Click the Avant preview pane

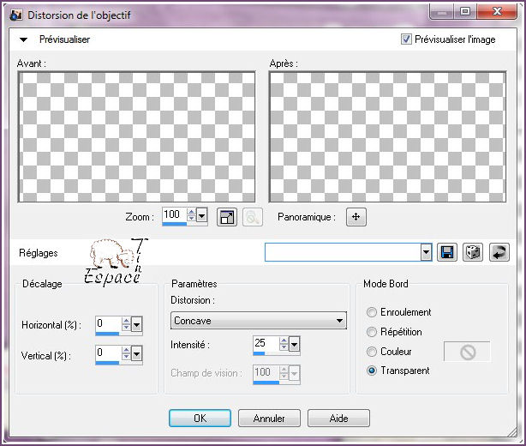136,137
